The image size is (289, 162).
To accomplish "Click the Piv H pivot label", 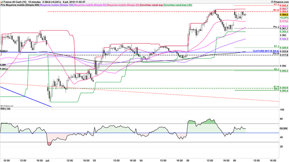I will click(x=276, y=53).
